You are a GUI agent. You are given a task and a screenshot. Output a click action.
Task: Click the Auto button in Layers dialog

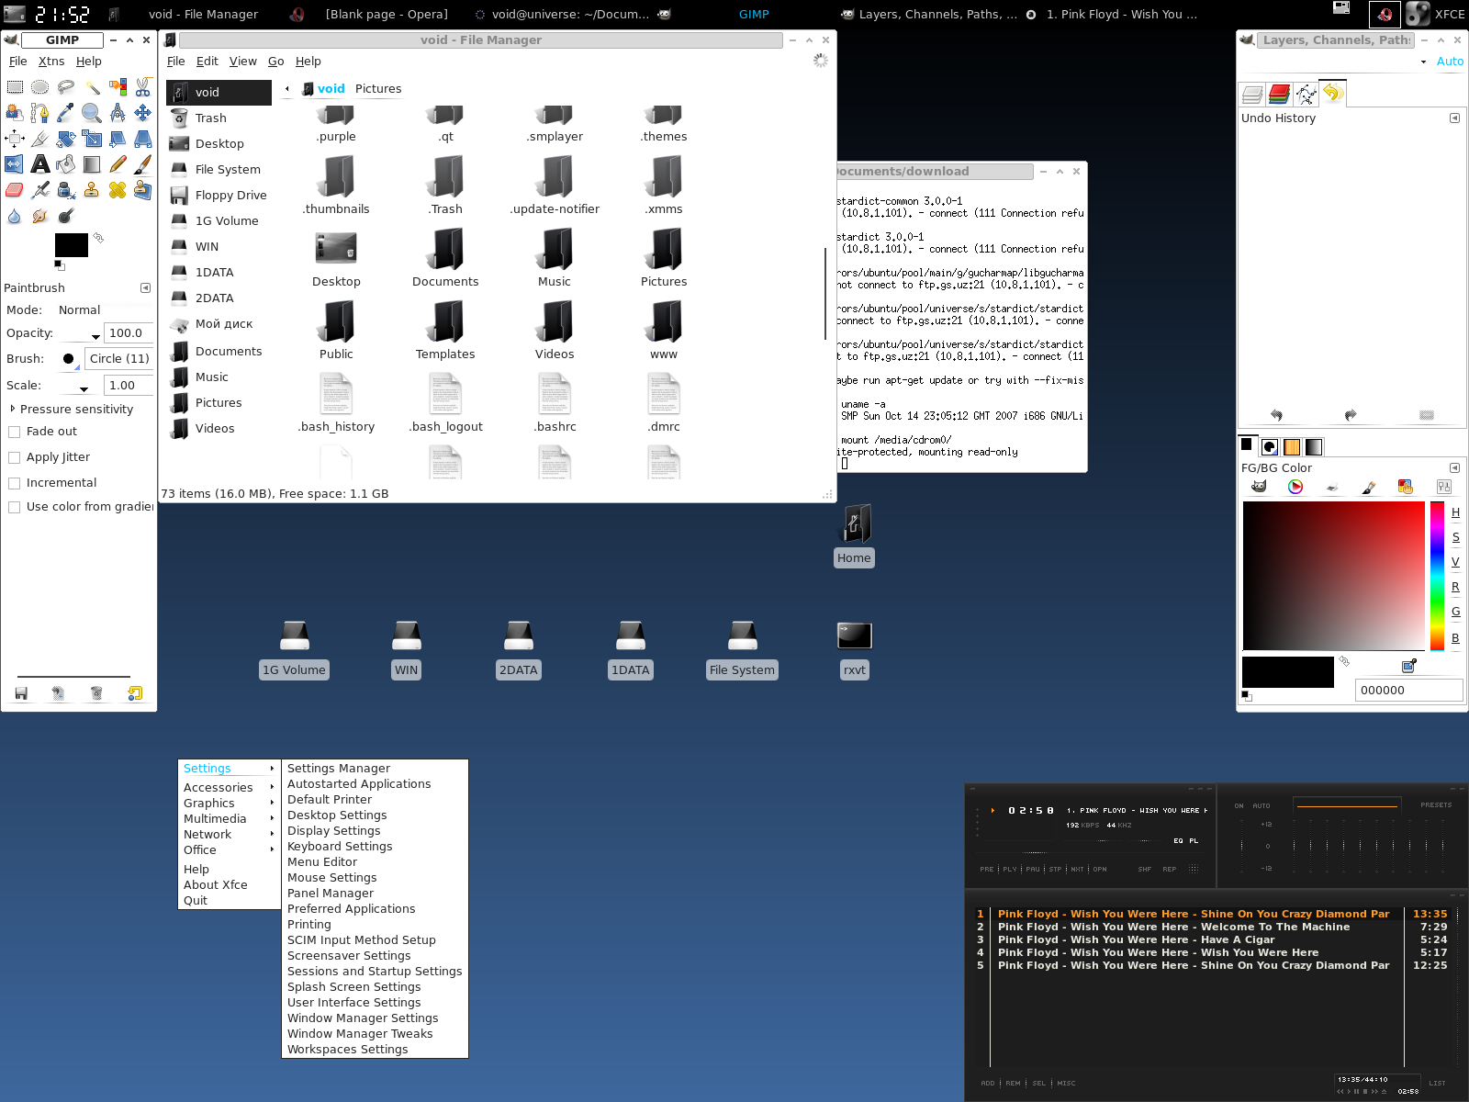(x=1450, y=62)
